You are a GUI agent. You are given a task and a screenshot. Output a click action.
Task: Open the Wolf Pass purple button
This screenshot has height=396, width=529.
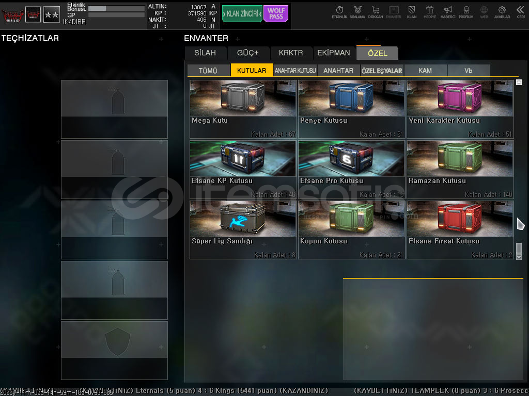coord(276,14)
